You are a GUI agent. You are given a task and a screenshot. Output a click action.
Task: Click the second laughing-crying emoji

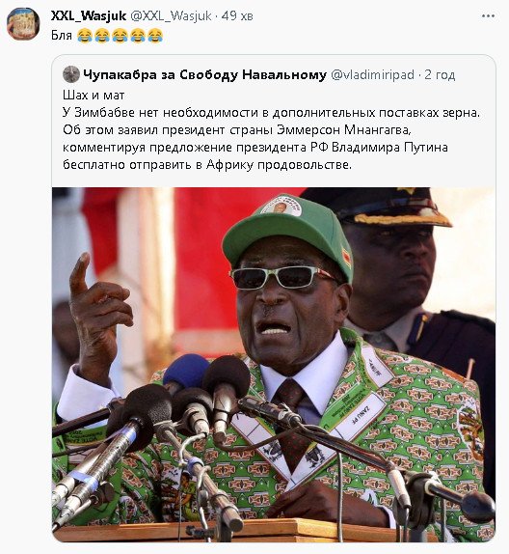[102, 36]
